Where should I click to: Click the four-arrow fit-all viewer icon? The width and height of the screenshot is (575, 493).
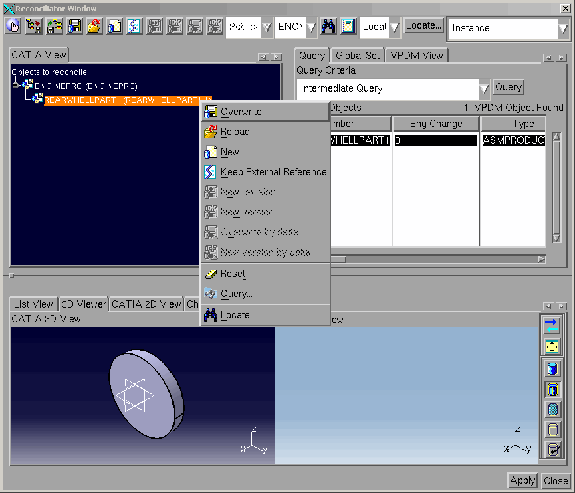[x=552, y=347]
